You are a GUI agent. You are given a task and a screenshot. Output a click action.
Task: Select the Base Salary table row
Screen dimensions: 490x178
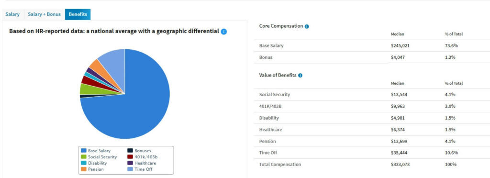[372, 45]
